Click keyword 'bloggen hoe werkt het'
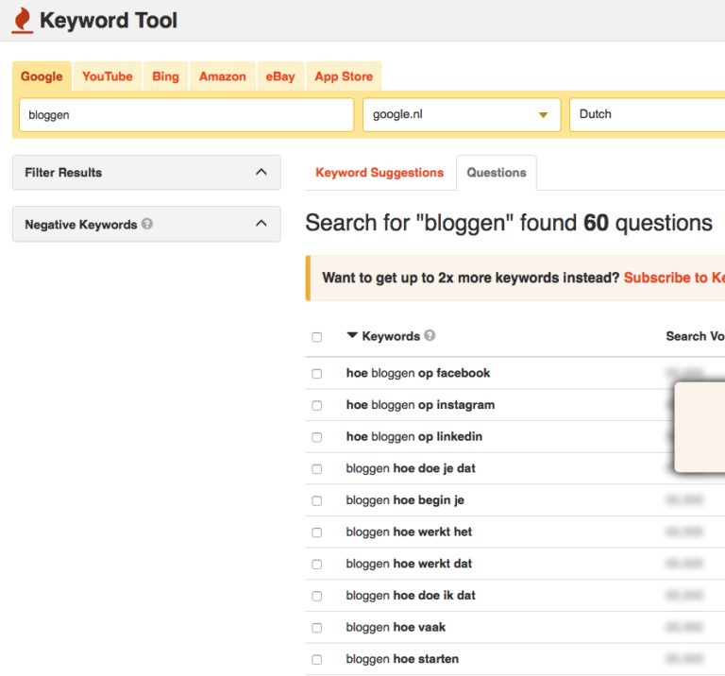The image size is (725, 676). pyautogui.click(x=409, y=532)
